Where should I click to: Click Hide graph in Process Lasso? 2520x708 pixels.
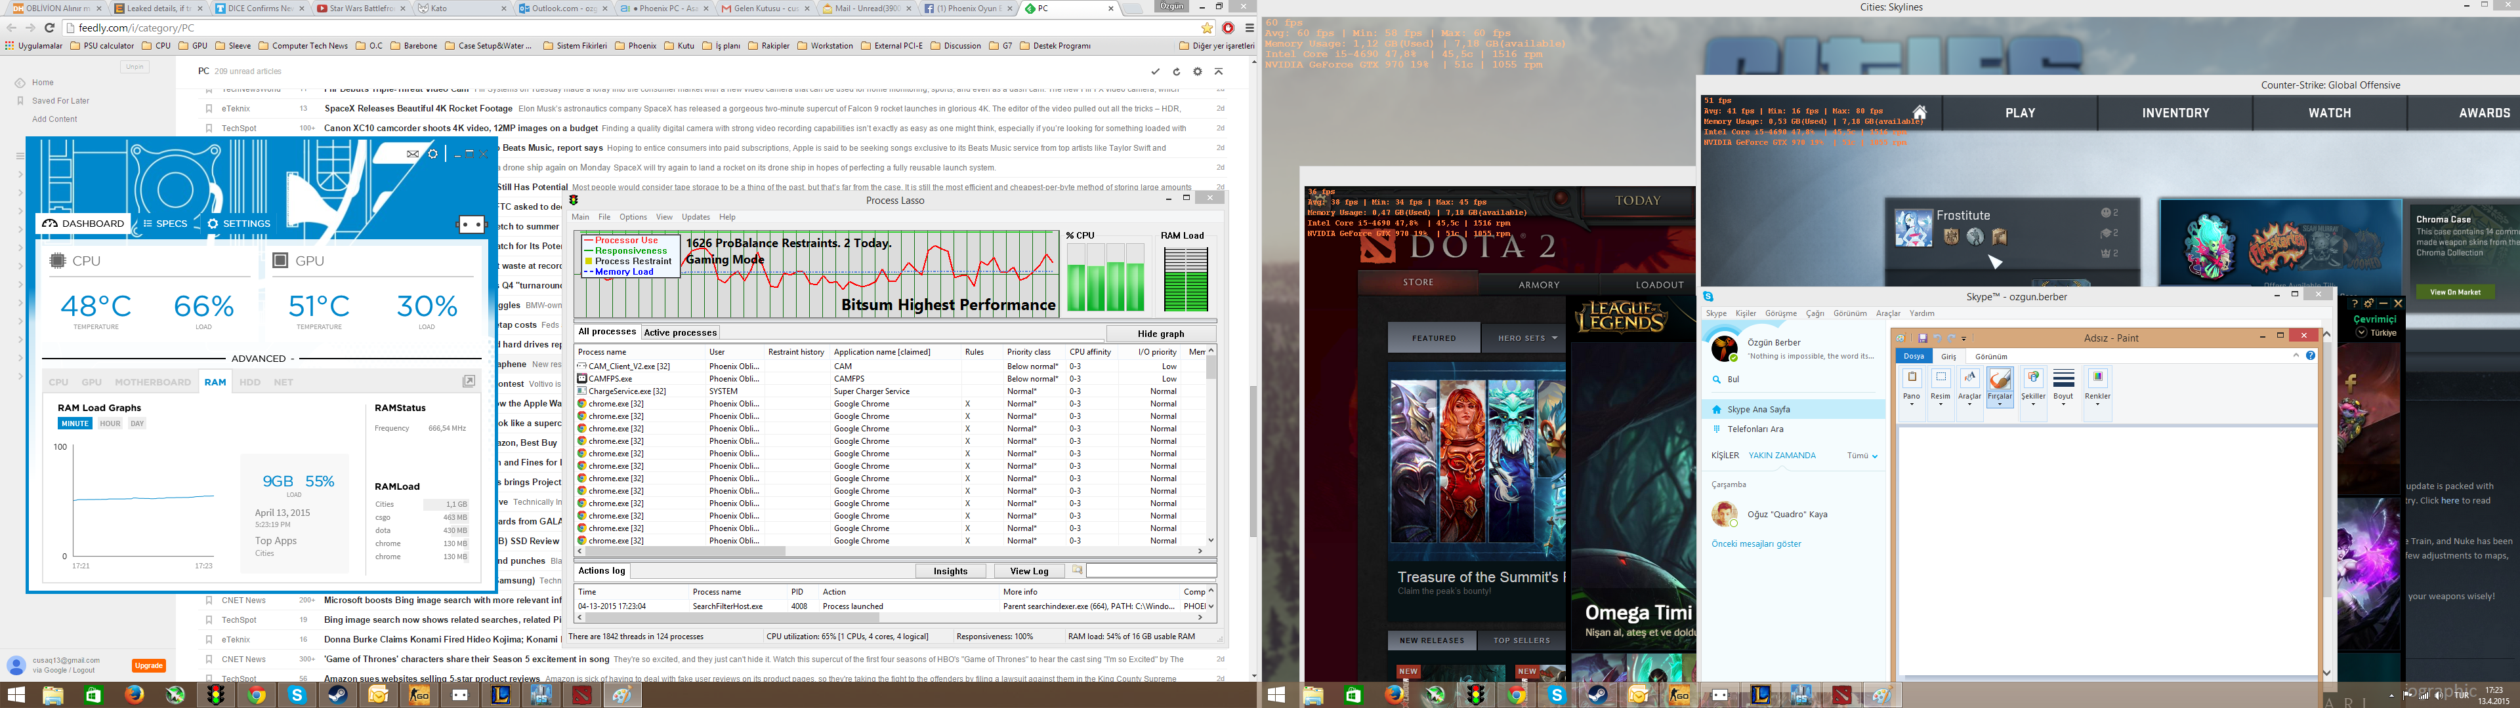[1161, 334]
